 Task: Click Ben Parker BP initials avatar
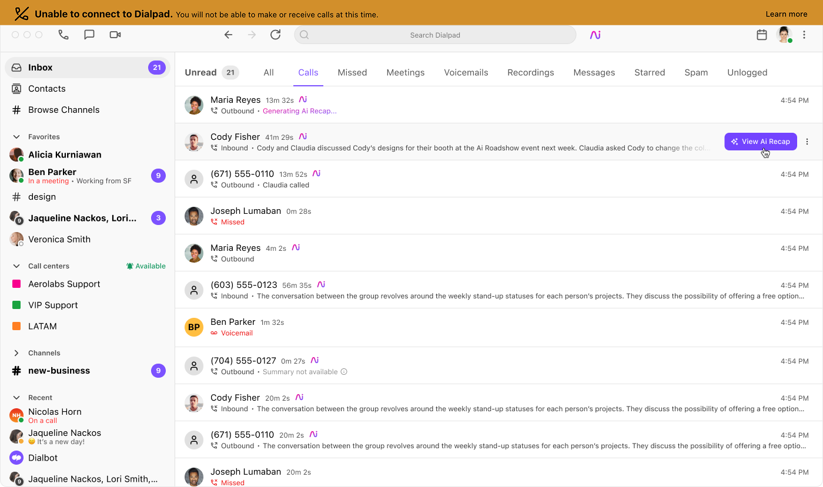[x=194, y=327]
